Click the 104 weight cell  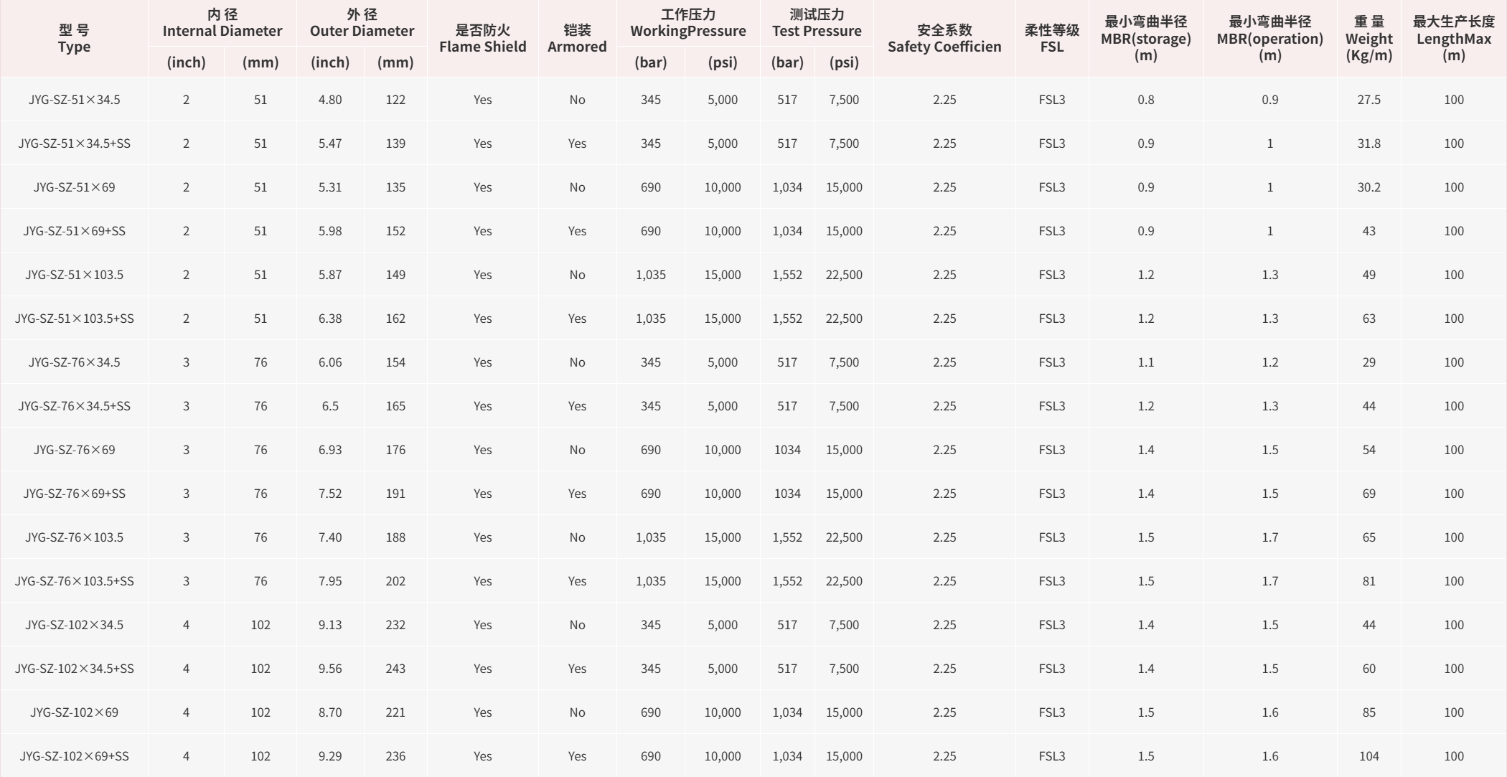coord(1368,756)
